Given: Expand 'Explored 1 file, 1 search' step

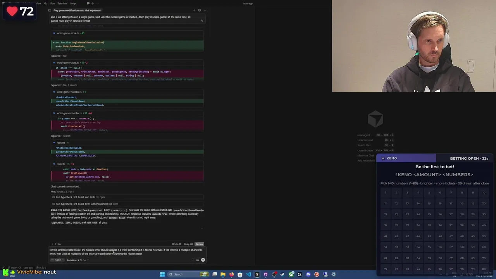Looking at the screenshot, I should coord(64,85).
